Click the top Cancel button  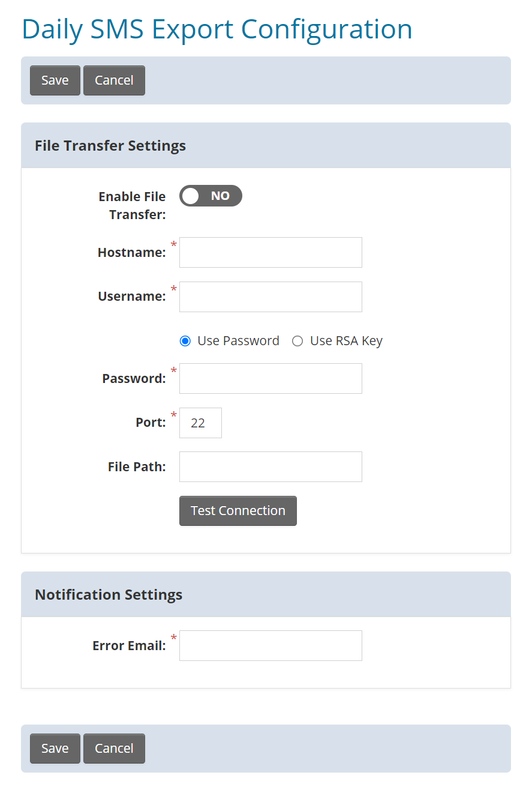click(114, 80)
